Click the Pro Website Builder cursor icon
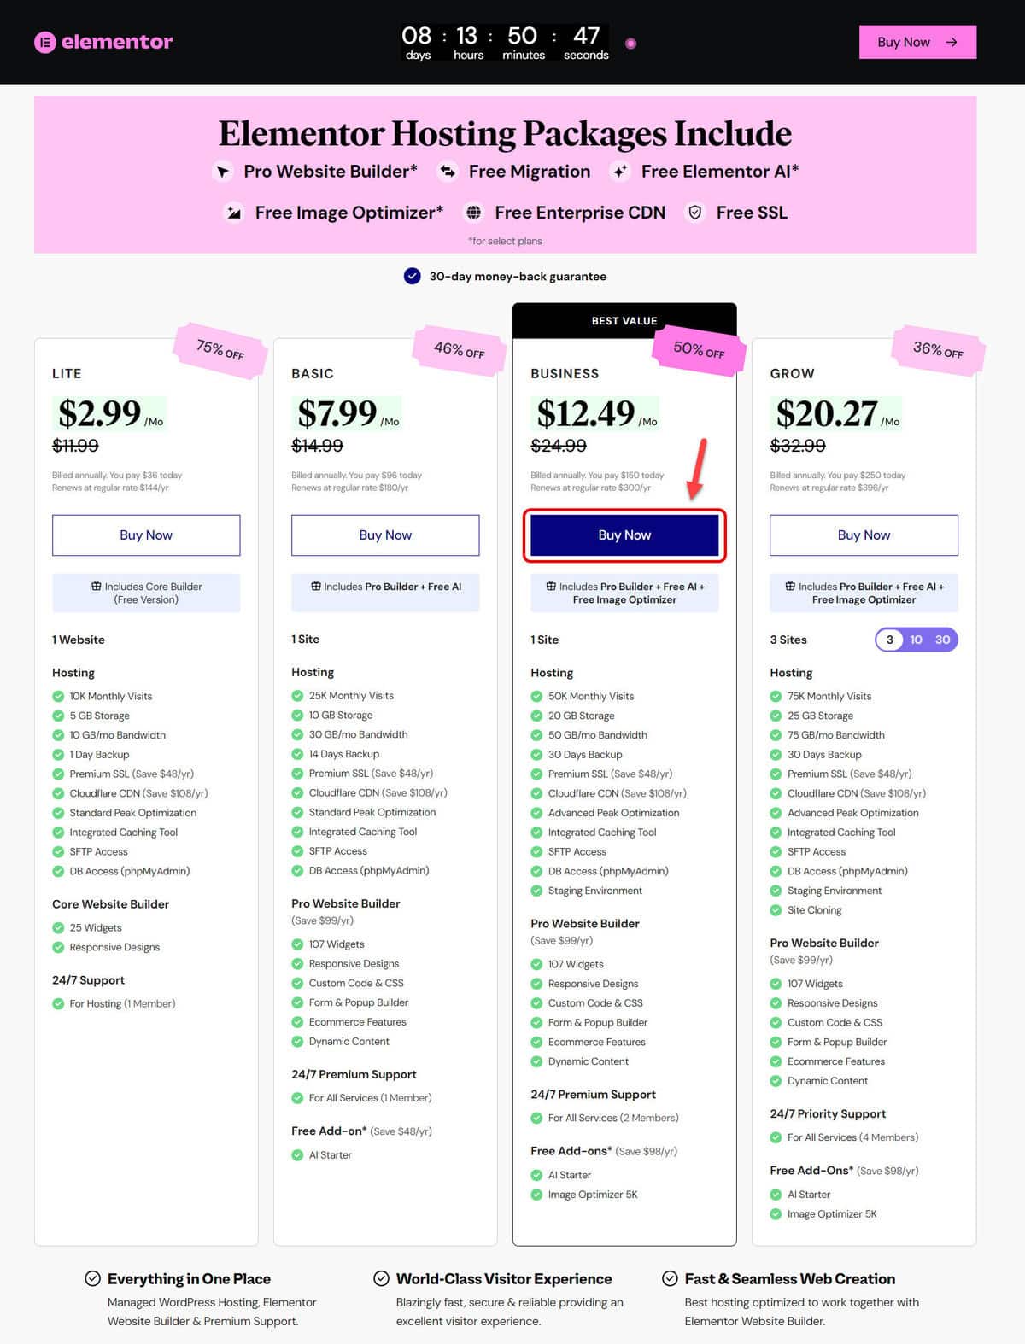 [223, 172]
